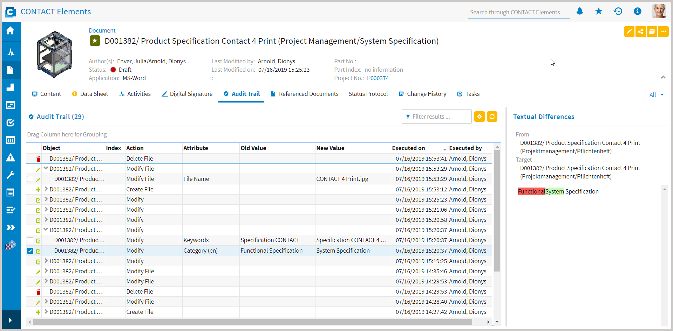Open the history clock icon

click(618, 12)
